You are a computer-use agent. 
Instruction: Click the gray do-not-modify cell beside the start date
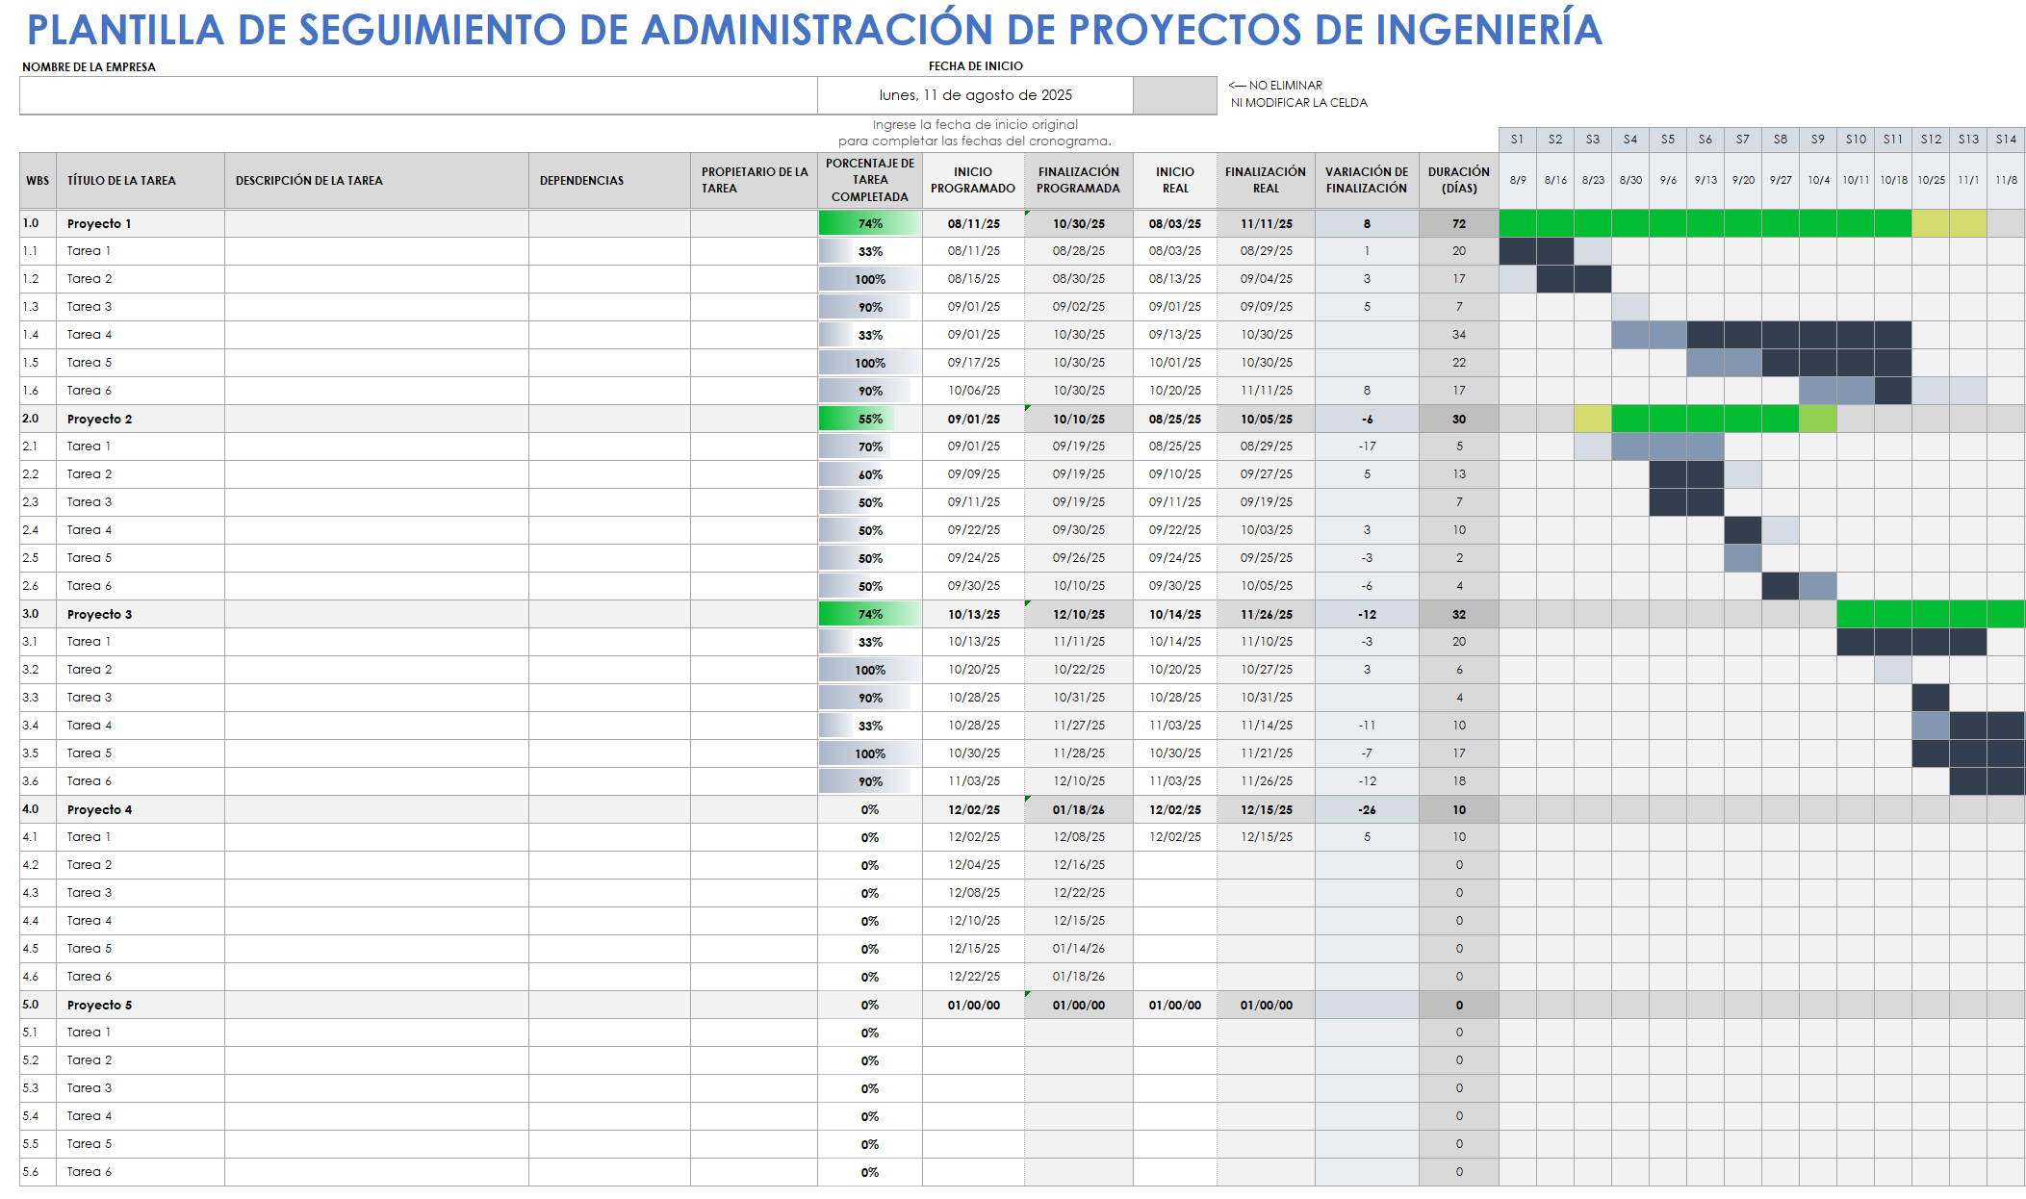pos(1175,95)
